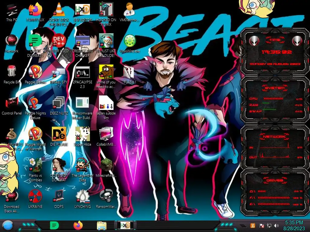Open File Explorer from the taskbar

tap(102, 226)
